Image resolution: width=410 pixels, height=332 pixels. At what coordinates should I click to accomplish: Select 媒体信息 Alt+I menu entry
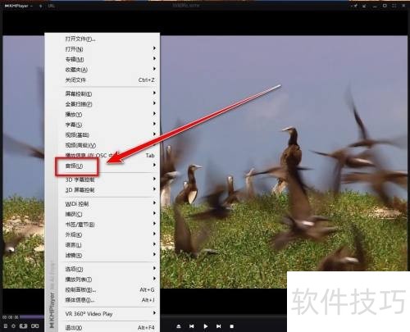click(x=109, y=300)
